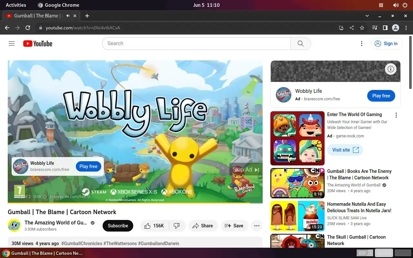
Task: Go back in Chrome
Action: (x=7, y=28)
